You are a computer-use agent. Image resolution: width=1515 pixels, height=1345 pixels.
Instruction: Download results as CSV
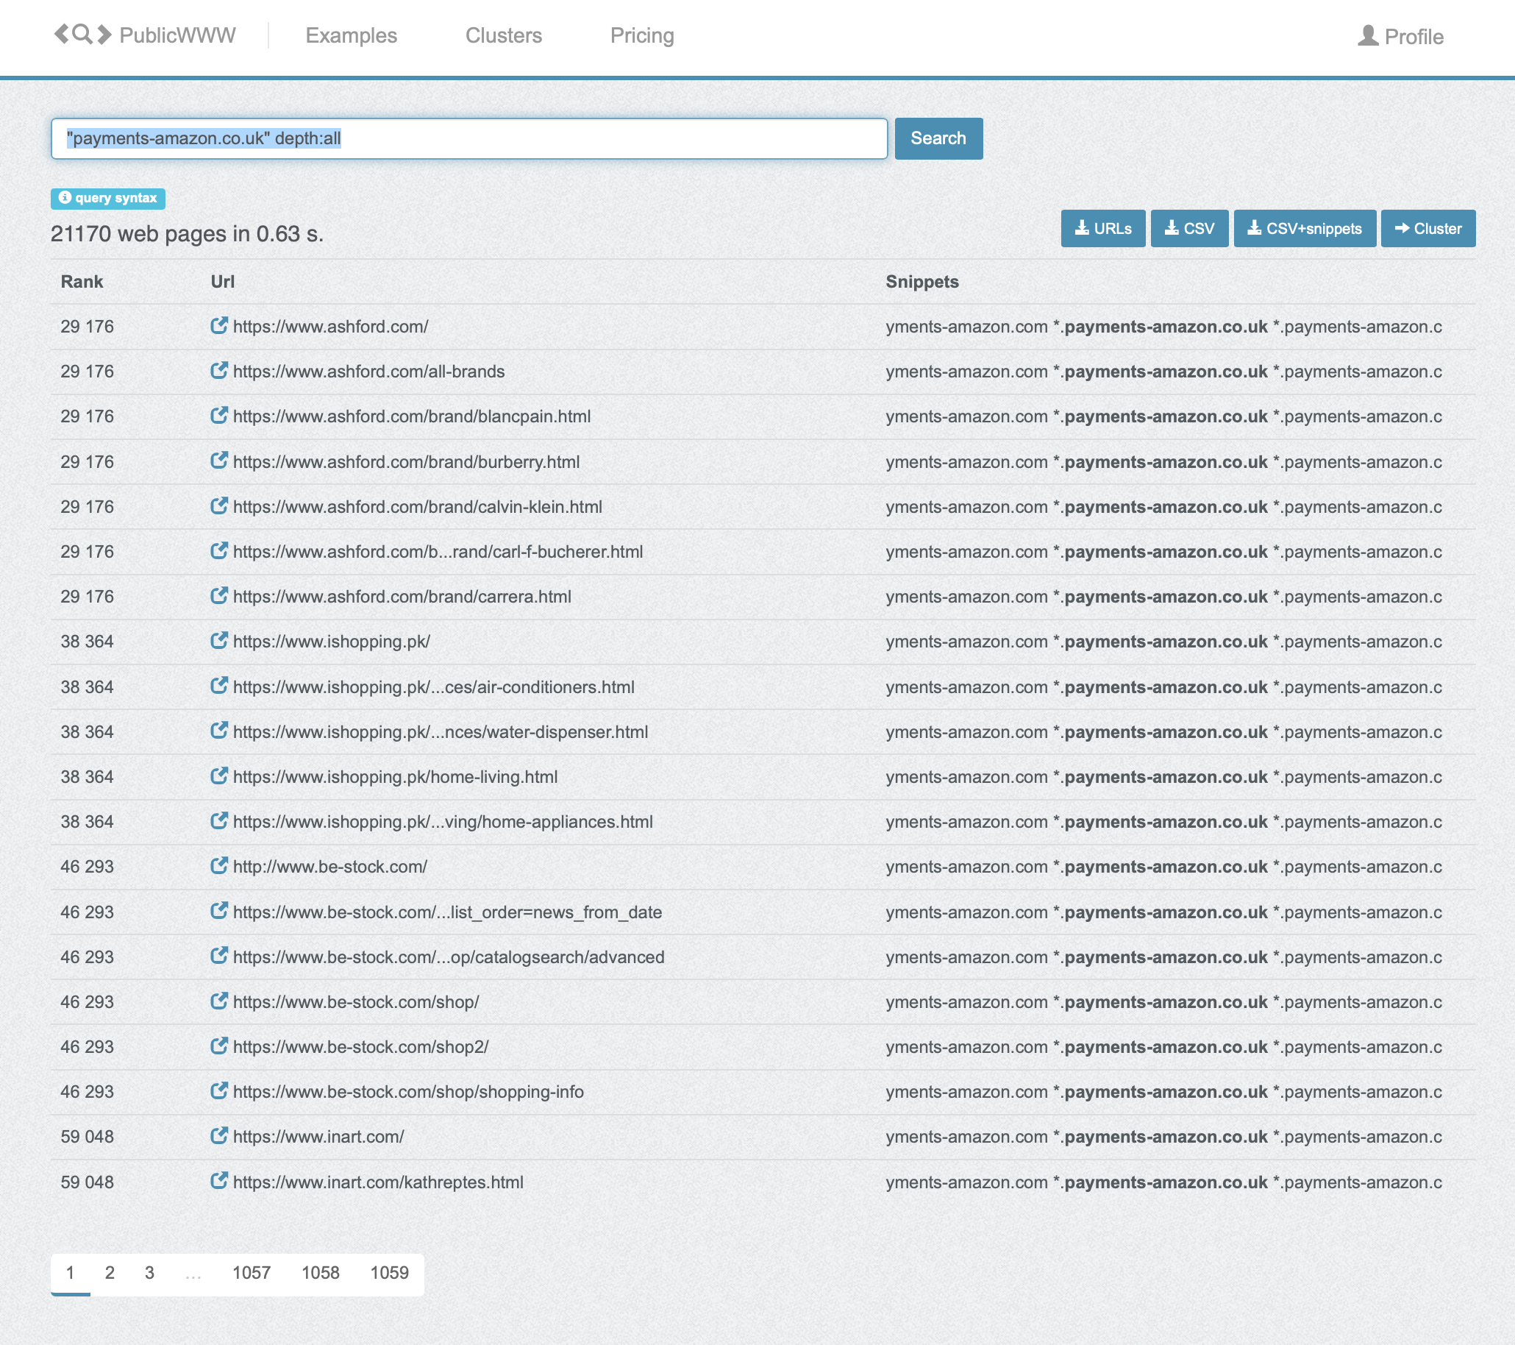point(1189,228)
